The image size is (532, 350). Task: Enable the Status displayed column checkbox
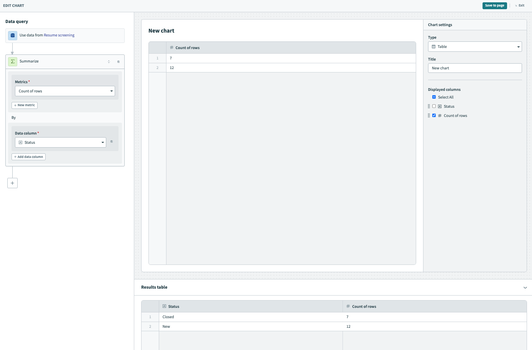[x=434, y=107]
